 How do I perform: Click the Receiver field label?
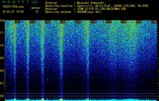[51, 9]
